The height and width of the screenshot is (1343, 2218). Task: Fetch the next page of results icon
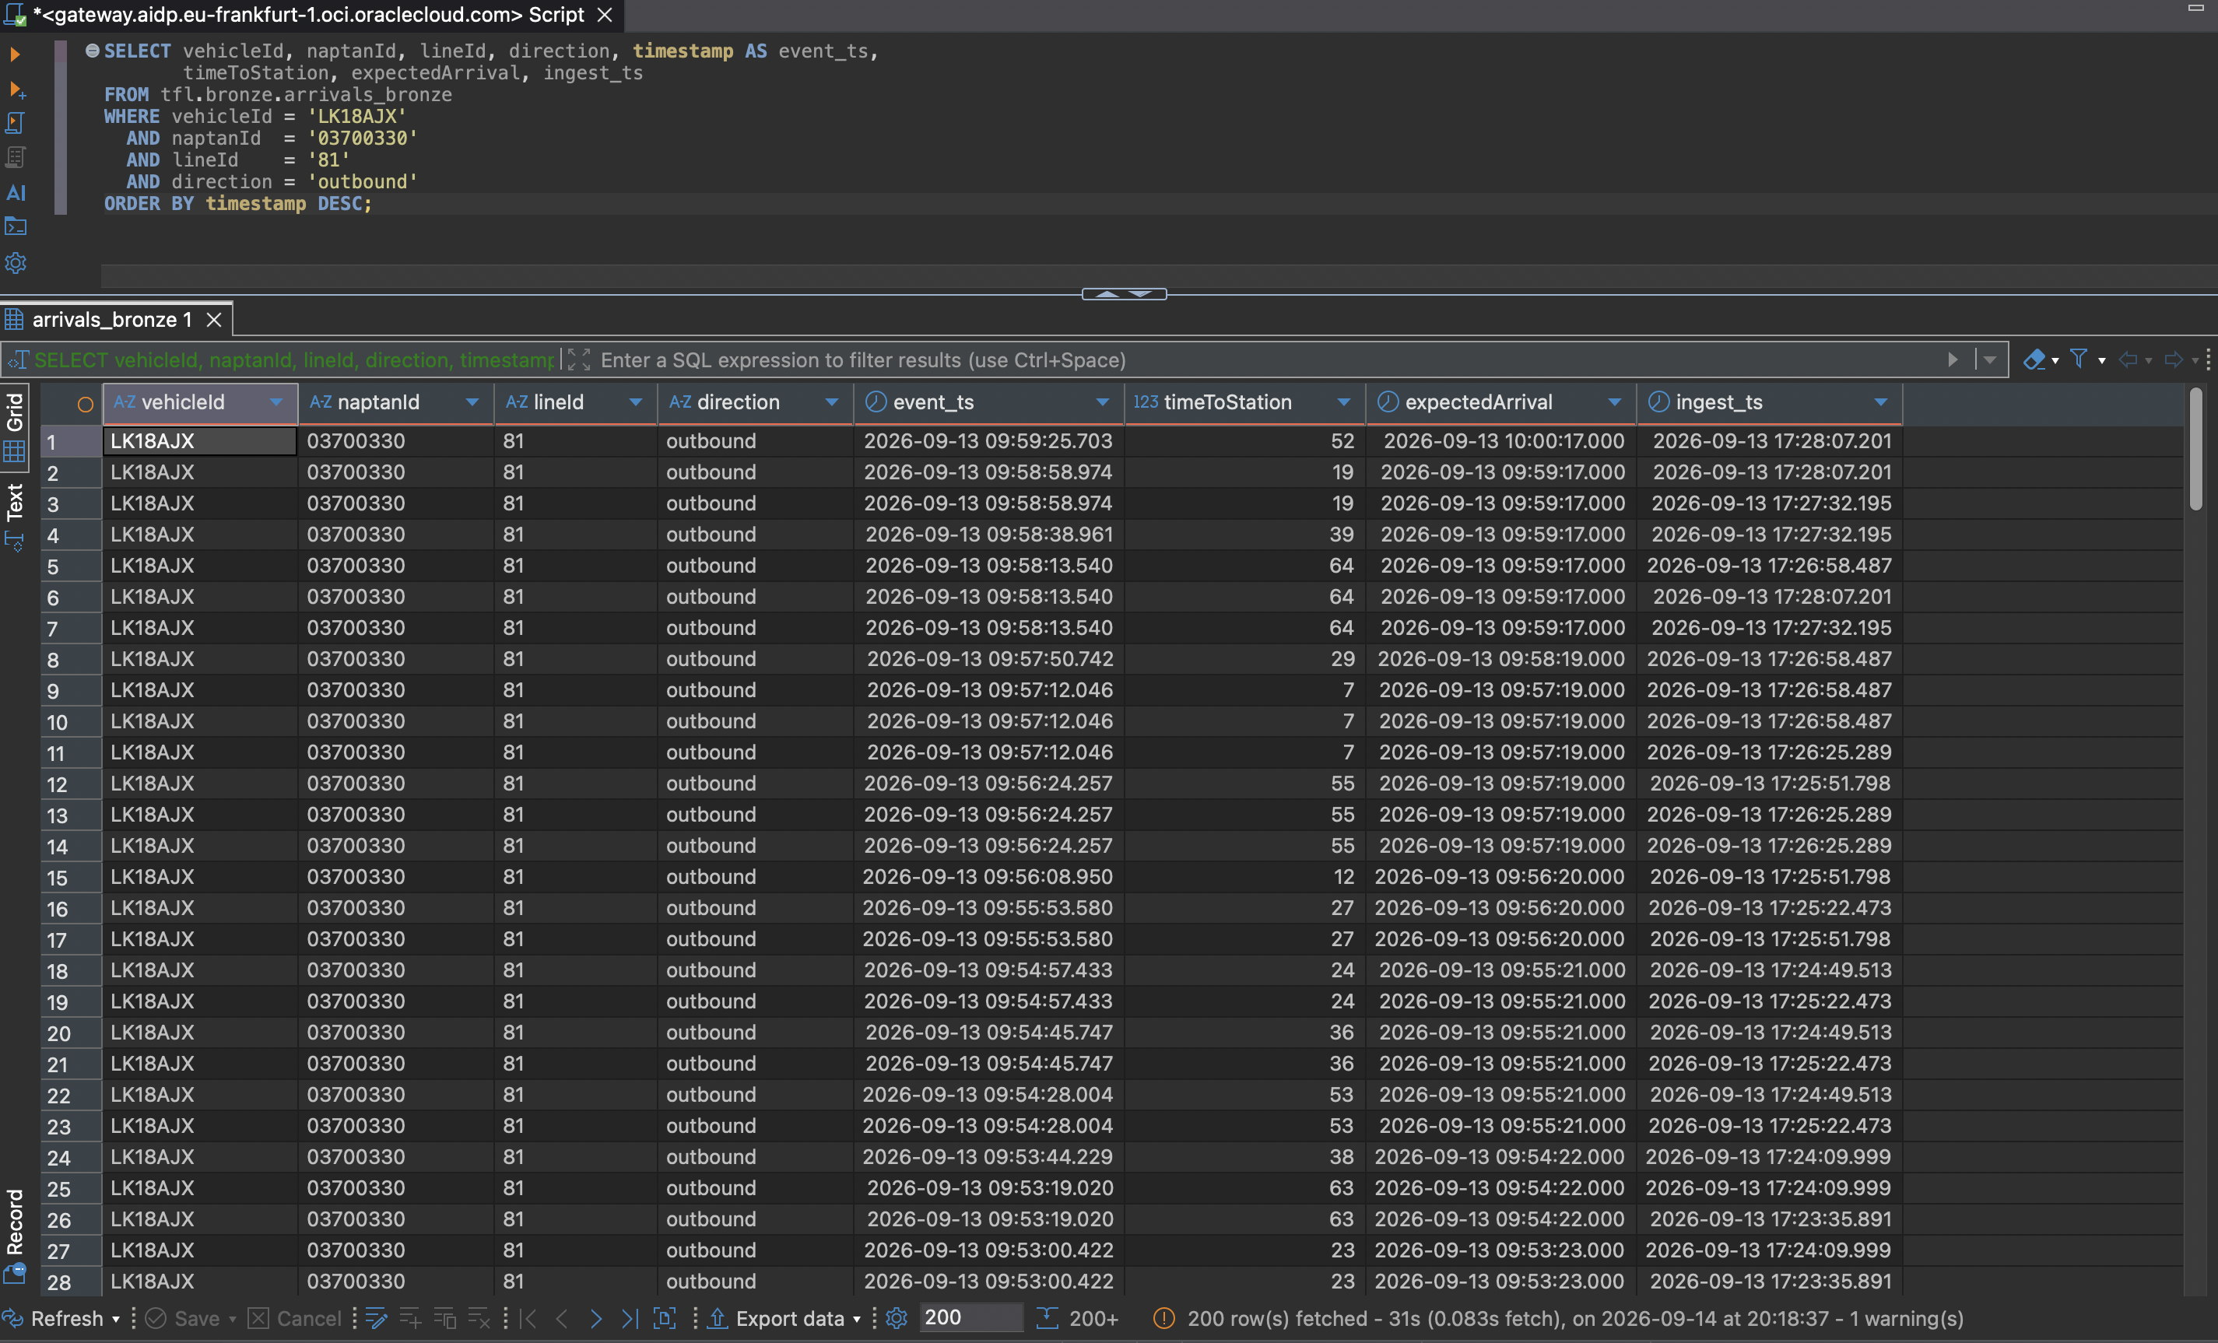(x=665, y=1319)
